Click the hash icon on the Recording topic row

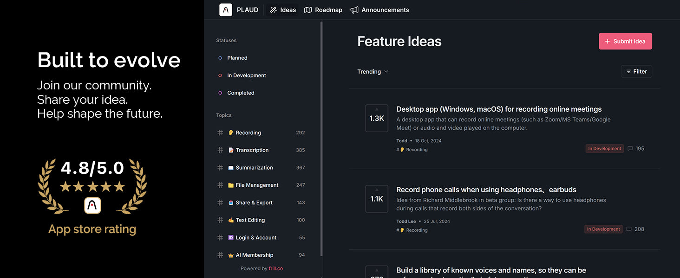pos(220,133)
